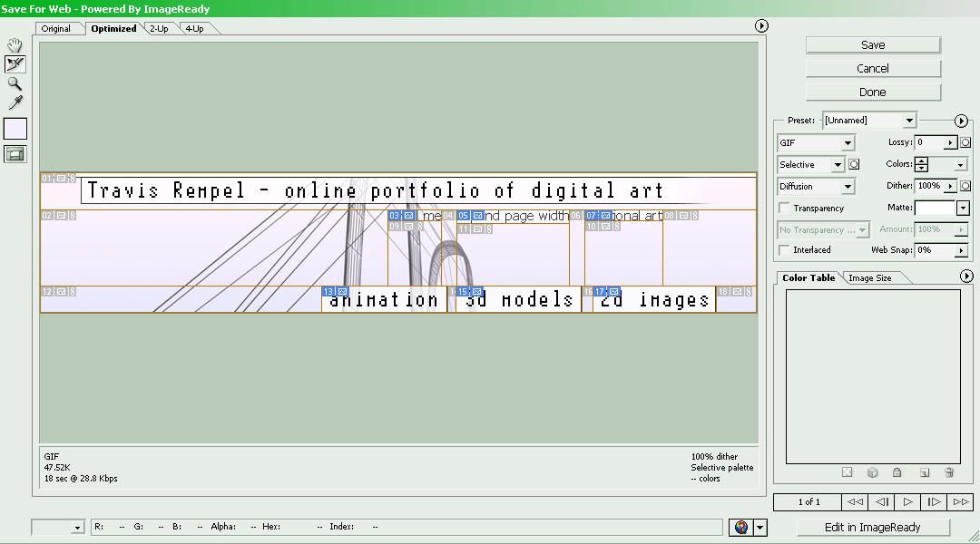Image resolution: width=980 pixels, height=544 pixels.
Task: Select the Eyedropper tool
Action: pyautogui.click(x=15, y=102)
